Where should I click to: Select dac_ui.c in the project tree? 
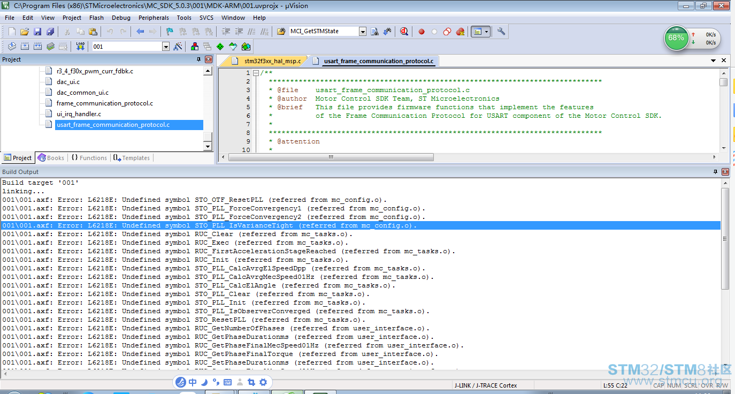[x=68, y=82]
